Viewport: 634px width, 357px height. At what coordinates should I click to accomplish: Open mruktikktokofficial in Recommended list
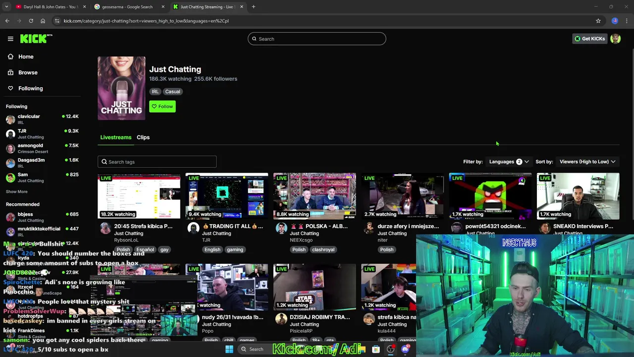pyautogui.click(x=42, y=231)
